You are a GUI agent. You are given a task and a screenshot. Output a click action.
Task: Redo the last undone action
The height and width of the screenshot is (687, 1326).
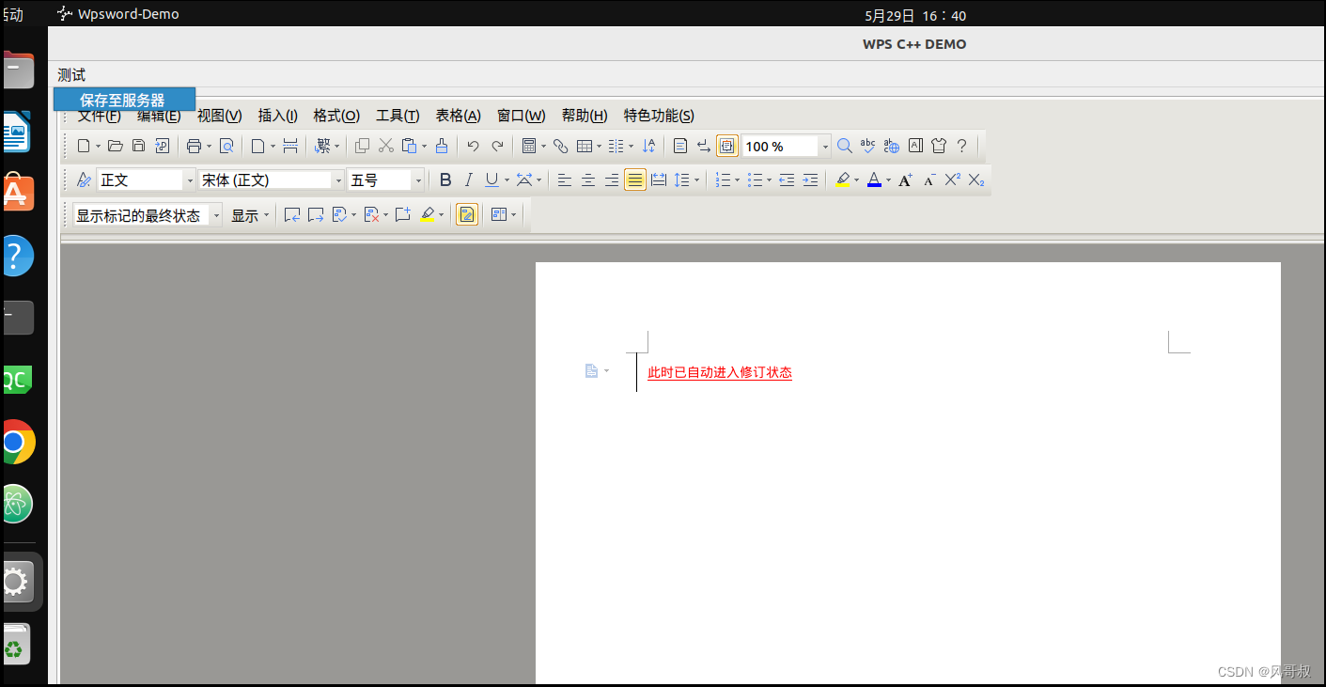(x=497, y=146)
